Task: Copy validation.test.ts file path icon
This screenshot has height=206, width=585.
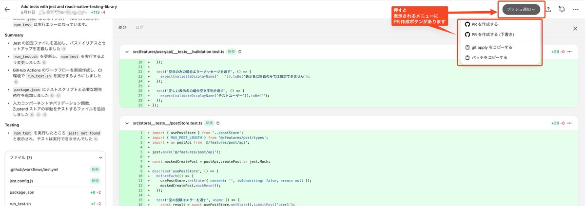Action: 239,51
